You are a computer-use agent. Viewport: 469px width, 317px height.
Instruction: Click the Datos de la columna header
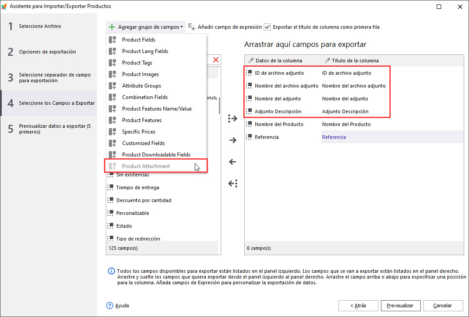tap(279, 61)
